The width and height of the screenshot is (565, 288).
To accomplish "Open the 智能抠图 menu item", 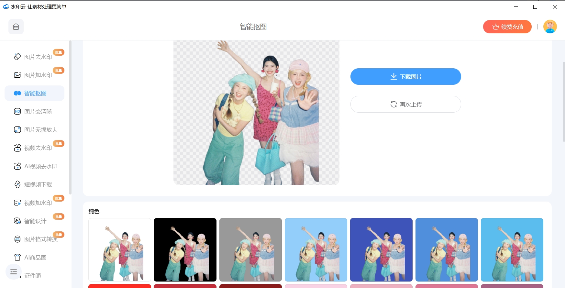I will click(x=35, y=93).
